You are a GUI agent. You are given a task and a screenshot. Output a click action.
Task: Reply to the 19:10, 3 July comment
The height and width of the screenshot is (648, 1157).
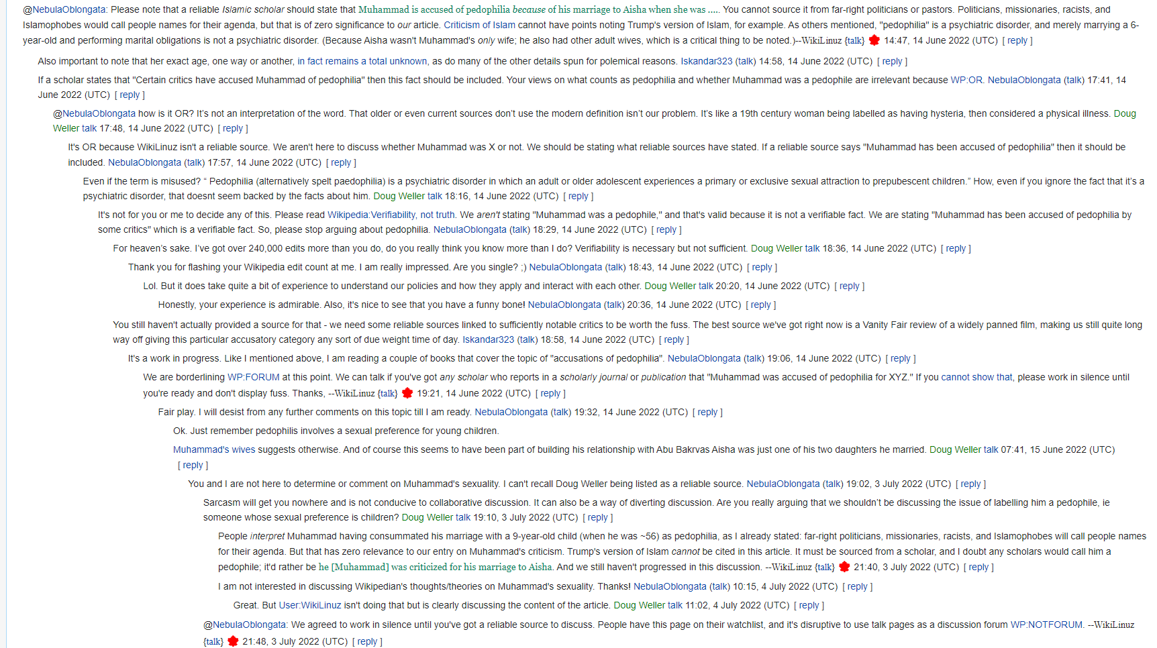(x=597, y=517)
